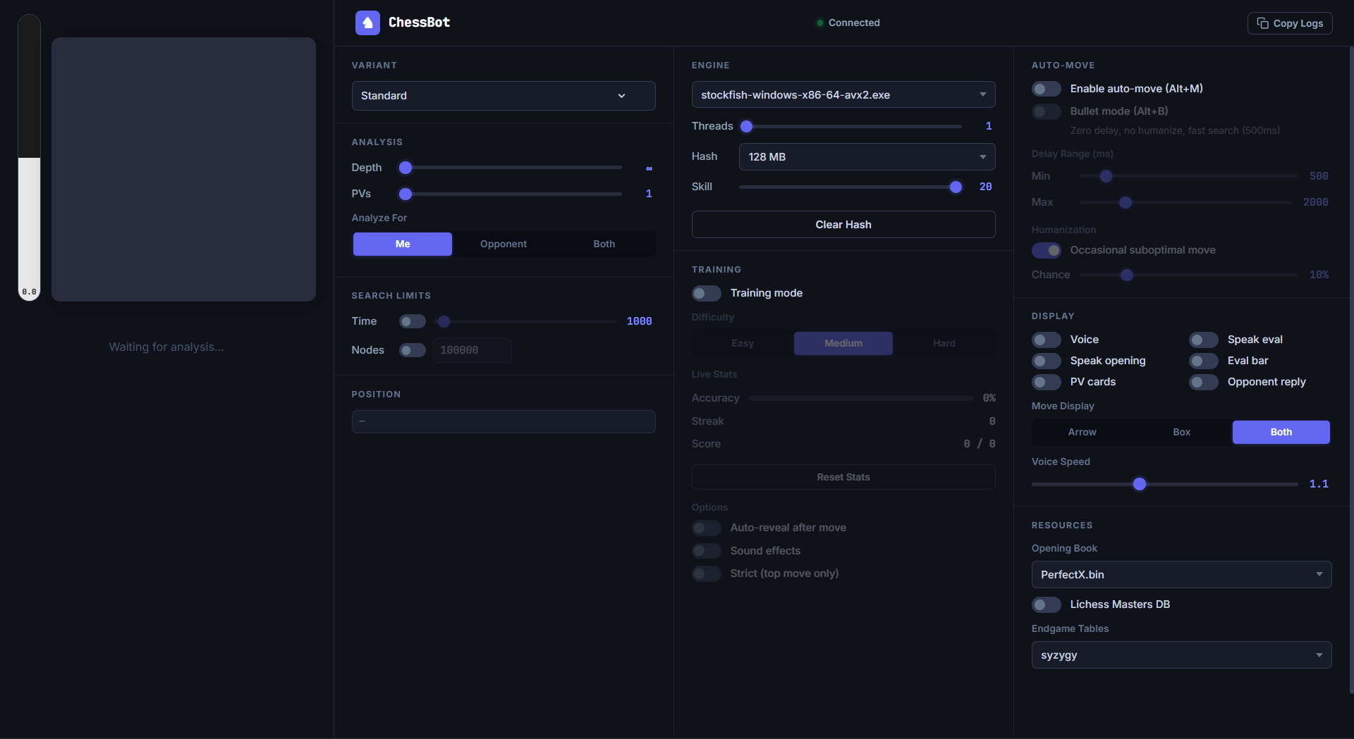Enable Sound effects option
This screenshot has width=1354, height=739.
point(706,550)
